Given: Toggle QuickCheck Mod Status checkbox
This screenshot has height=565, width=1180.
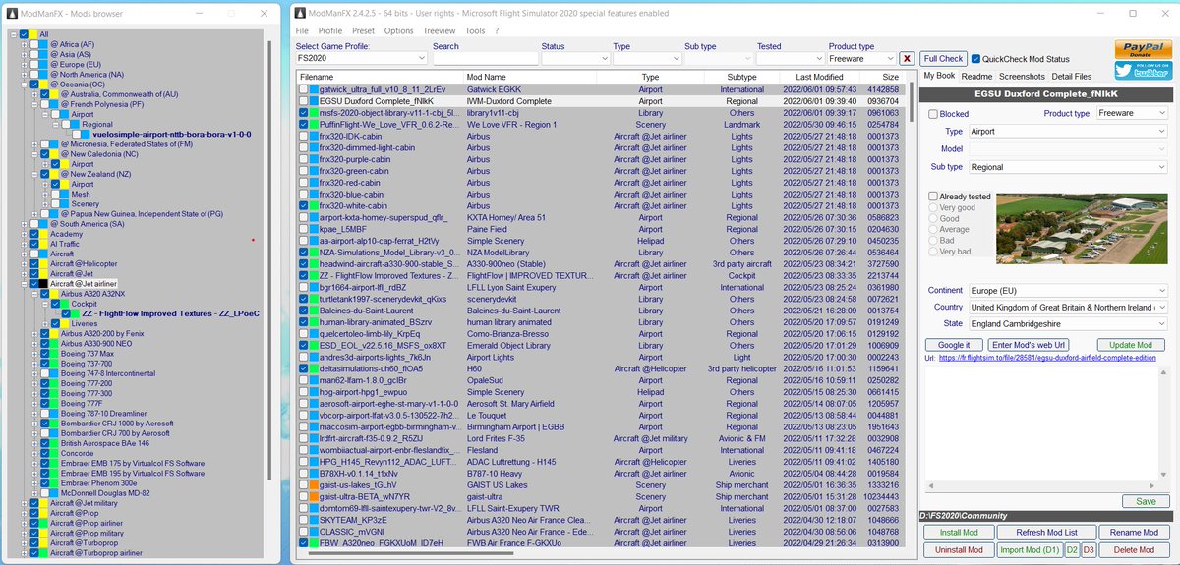Looking at the screenshot, I should click(975, 59).
